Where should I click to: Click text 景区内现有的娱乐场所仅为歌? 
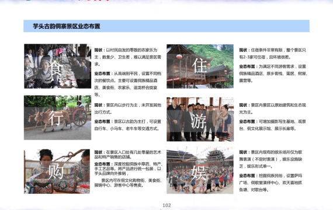click(x=276, y=152)
